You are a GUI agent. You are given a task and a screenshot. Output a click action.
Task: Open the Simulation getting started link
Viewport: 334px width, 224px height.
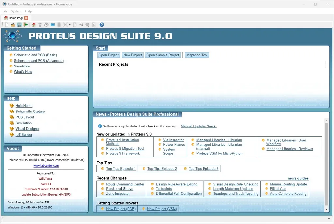tap(22, 66)
